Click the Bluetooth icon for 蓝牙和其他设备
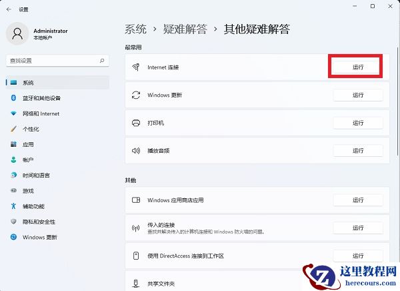The image size is (400, 291). point(13,98)
